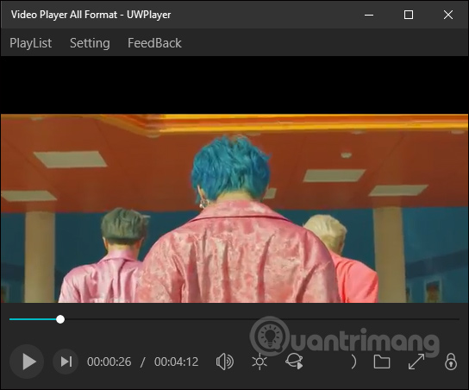Click the video frame area
The image size is (469, 390).
point(234,208)
